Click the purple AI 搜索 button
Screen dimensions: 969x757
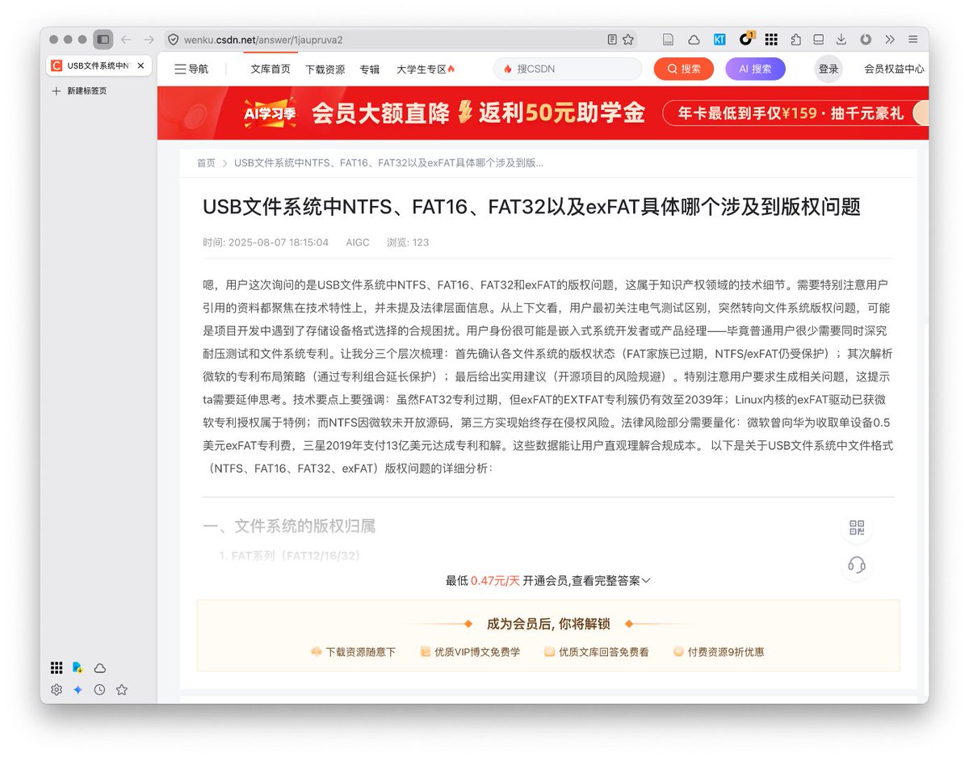(756, 69)
